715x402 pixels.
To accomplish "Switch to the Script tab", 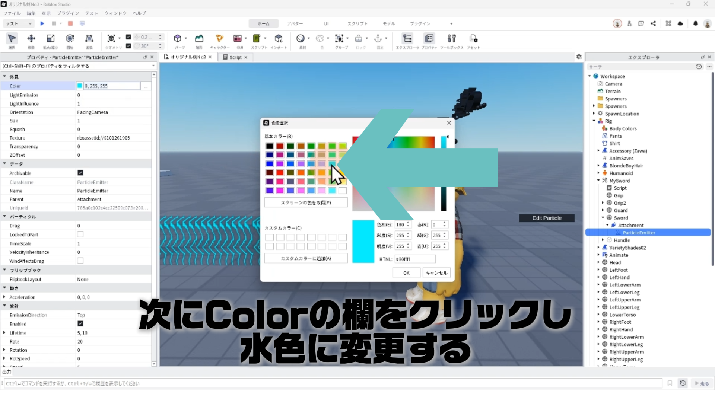I will coord(235,57).
